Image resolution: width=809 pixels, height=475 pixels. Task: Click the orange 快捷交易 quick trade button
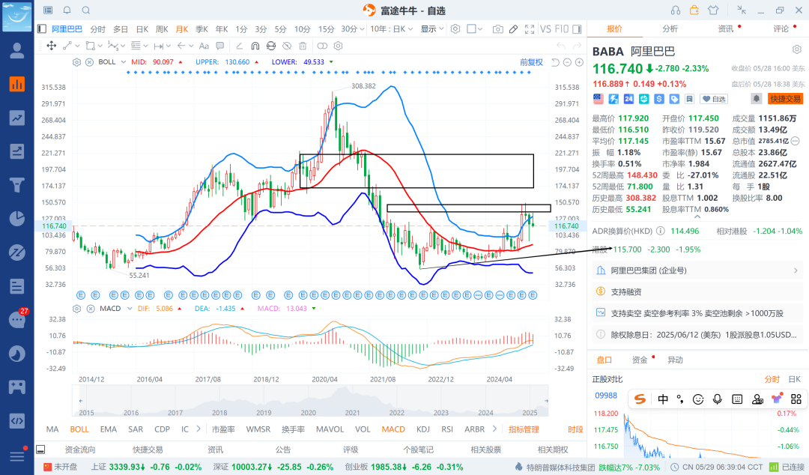[x=785, y=99]
